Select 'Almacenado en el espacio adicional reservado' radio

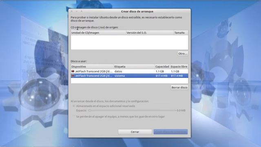(x=73, y=106)
